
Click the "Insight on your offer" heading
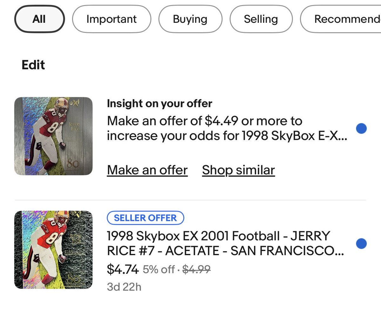[159, 103]
